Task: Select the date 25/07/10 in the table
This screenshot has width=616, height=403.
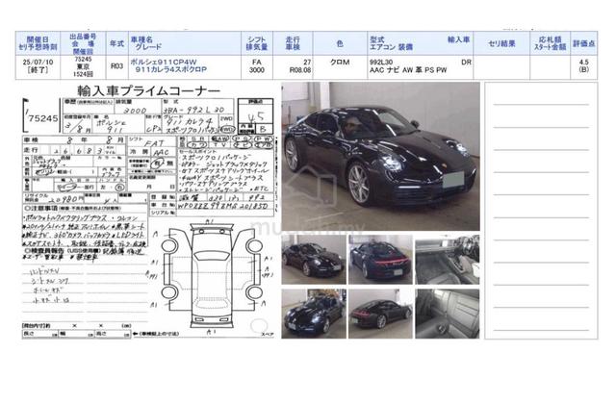Action: click(x=38, y=62)
